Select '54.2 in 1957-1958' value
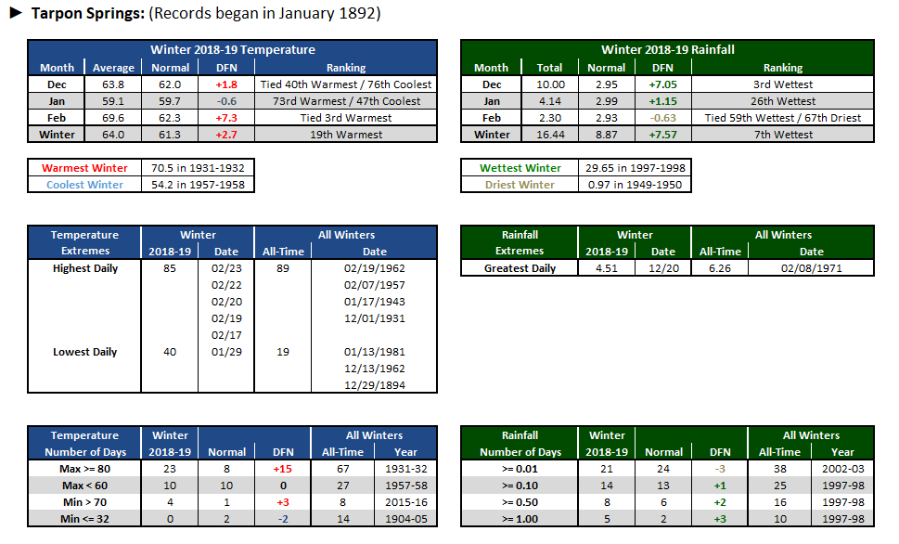 198,184
